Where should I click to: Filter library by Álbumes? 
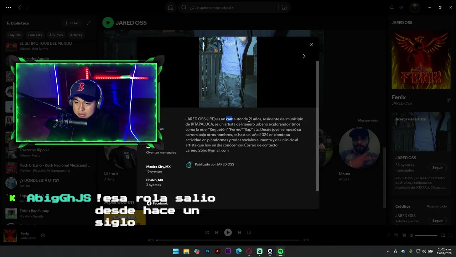pyautogui.click(x=56, y=35)
